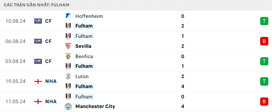Image resolution: width=272 pixels, height=112 pixels.
Task: Click the Hoffenheim club crest icon
Action: click(68, 16)
